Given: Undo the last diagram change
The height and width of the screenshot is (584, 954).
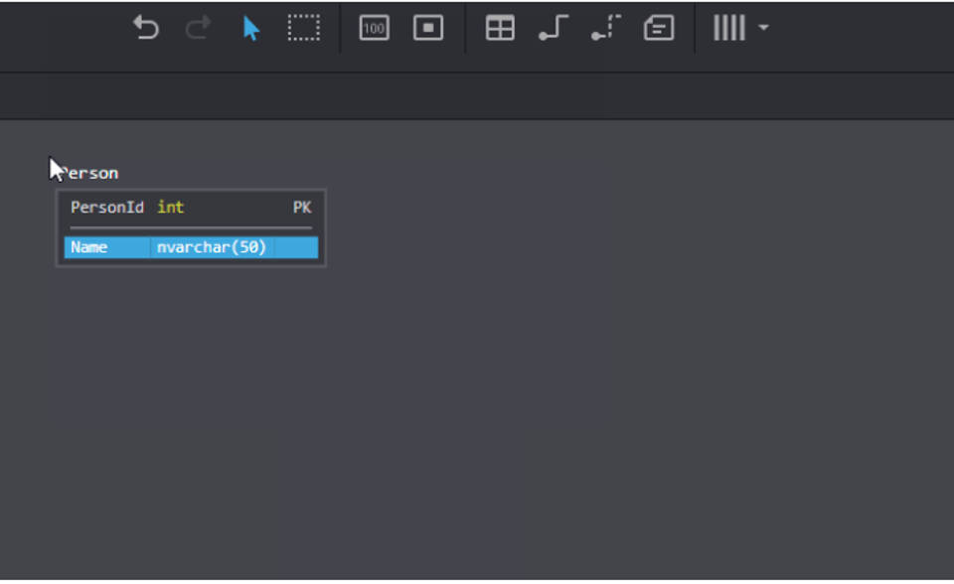Looking at the screenshot, I should coord(146,29).
